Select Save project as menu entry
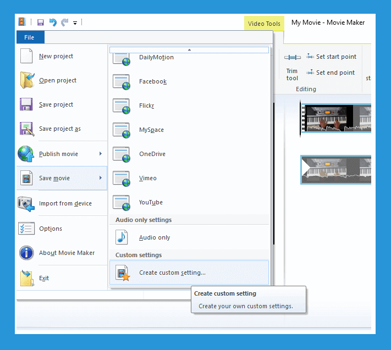 62,129
